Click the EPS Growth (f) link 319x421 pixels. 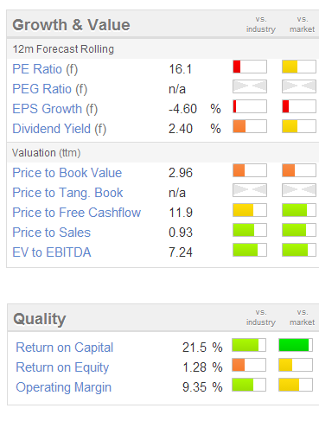coord(55,109)
